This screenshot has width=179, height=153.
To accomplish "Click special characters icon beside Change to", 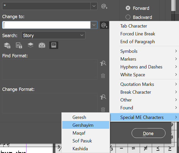I will click(x=104, y=25).
